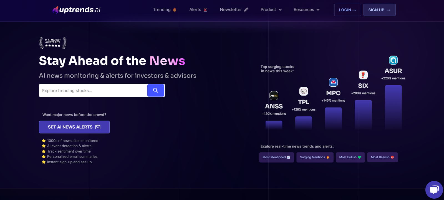Select the Most Mentioned filter
This screenshot has height=200, width=444.
(276, 157)
